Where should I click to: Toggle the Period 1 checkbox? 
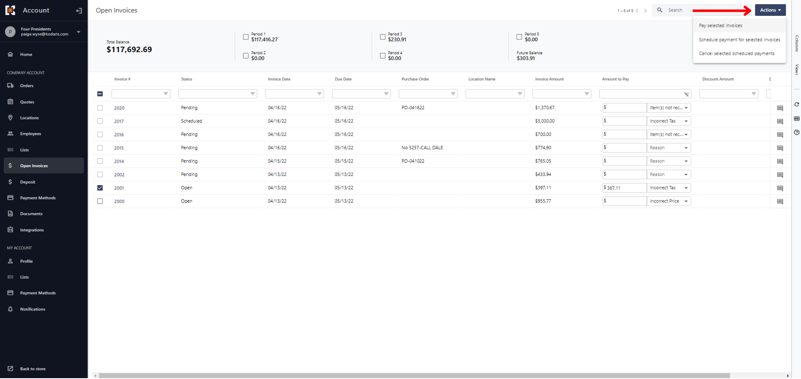pos(246,37)
